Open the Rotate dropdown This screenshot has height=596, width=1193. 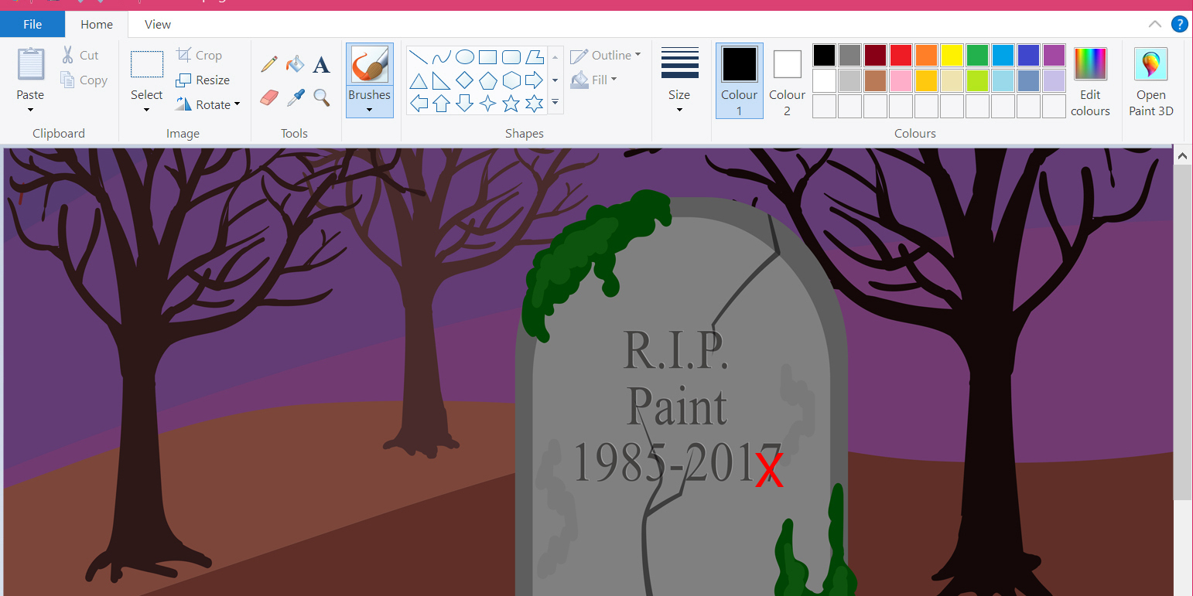pos(208,104)
